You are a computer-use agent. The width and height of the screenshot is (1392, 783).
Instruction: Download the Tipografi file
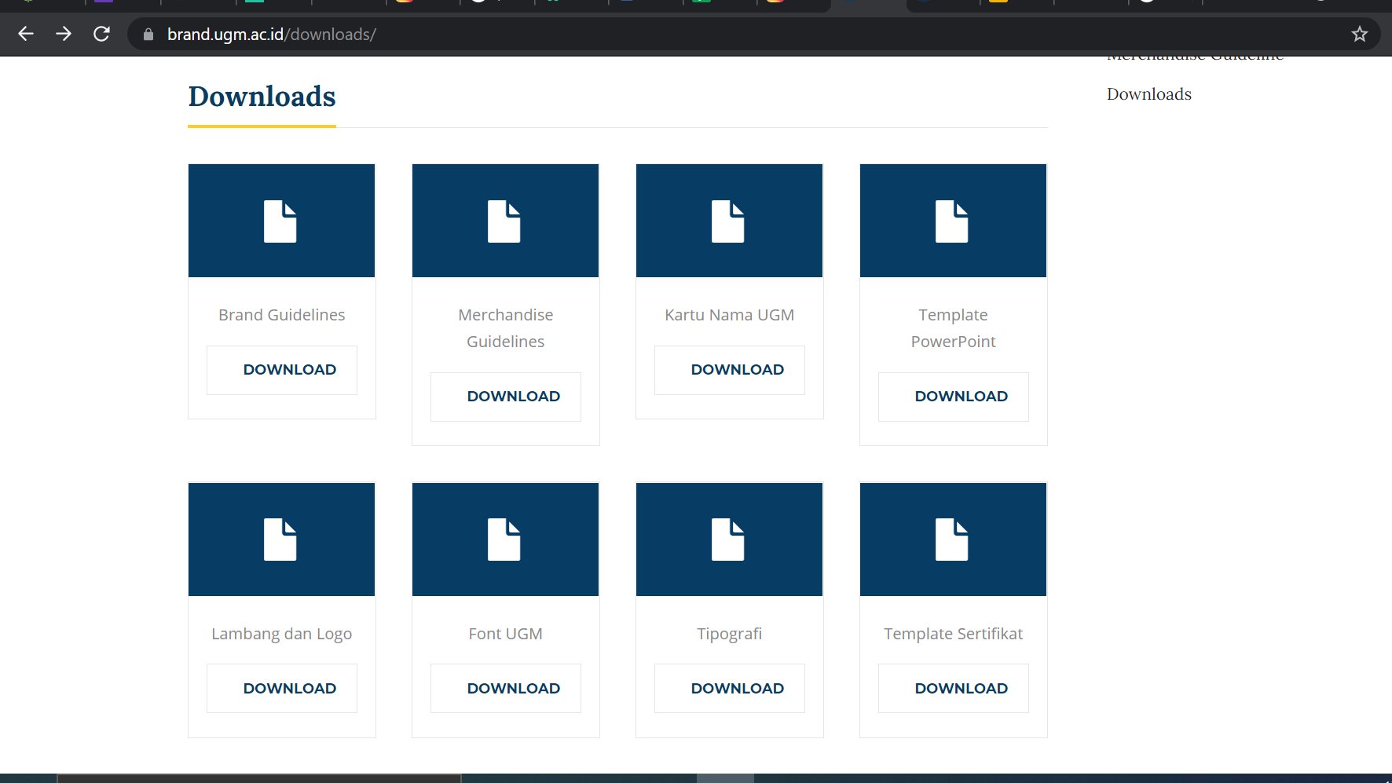[x=730, y=689]
